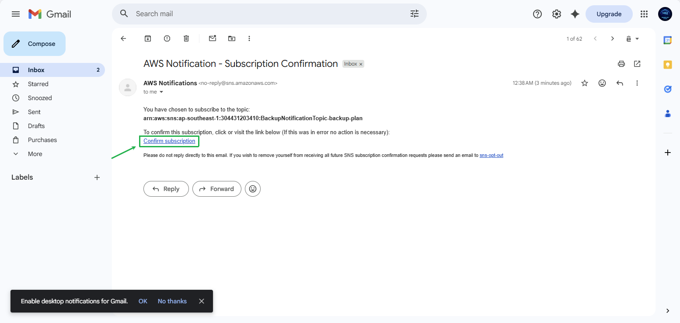Open the Gemini sparkle icon
This screenshot has height=323, width=680.
(x=575, y=14)
